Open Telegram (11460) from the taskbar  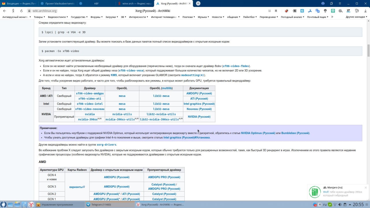coord(110,205)
